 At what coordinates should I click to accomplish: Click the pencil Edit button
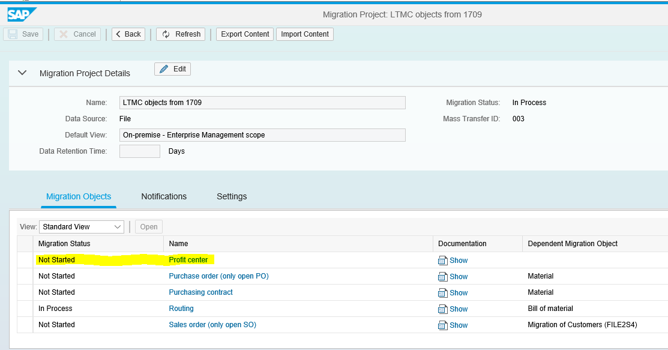click(x=172, y=69)
